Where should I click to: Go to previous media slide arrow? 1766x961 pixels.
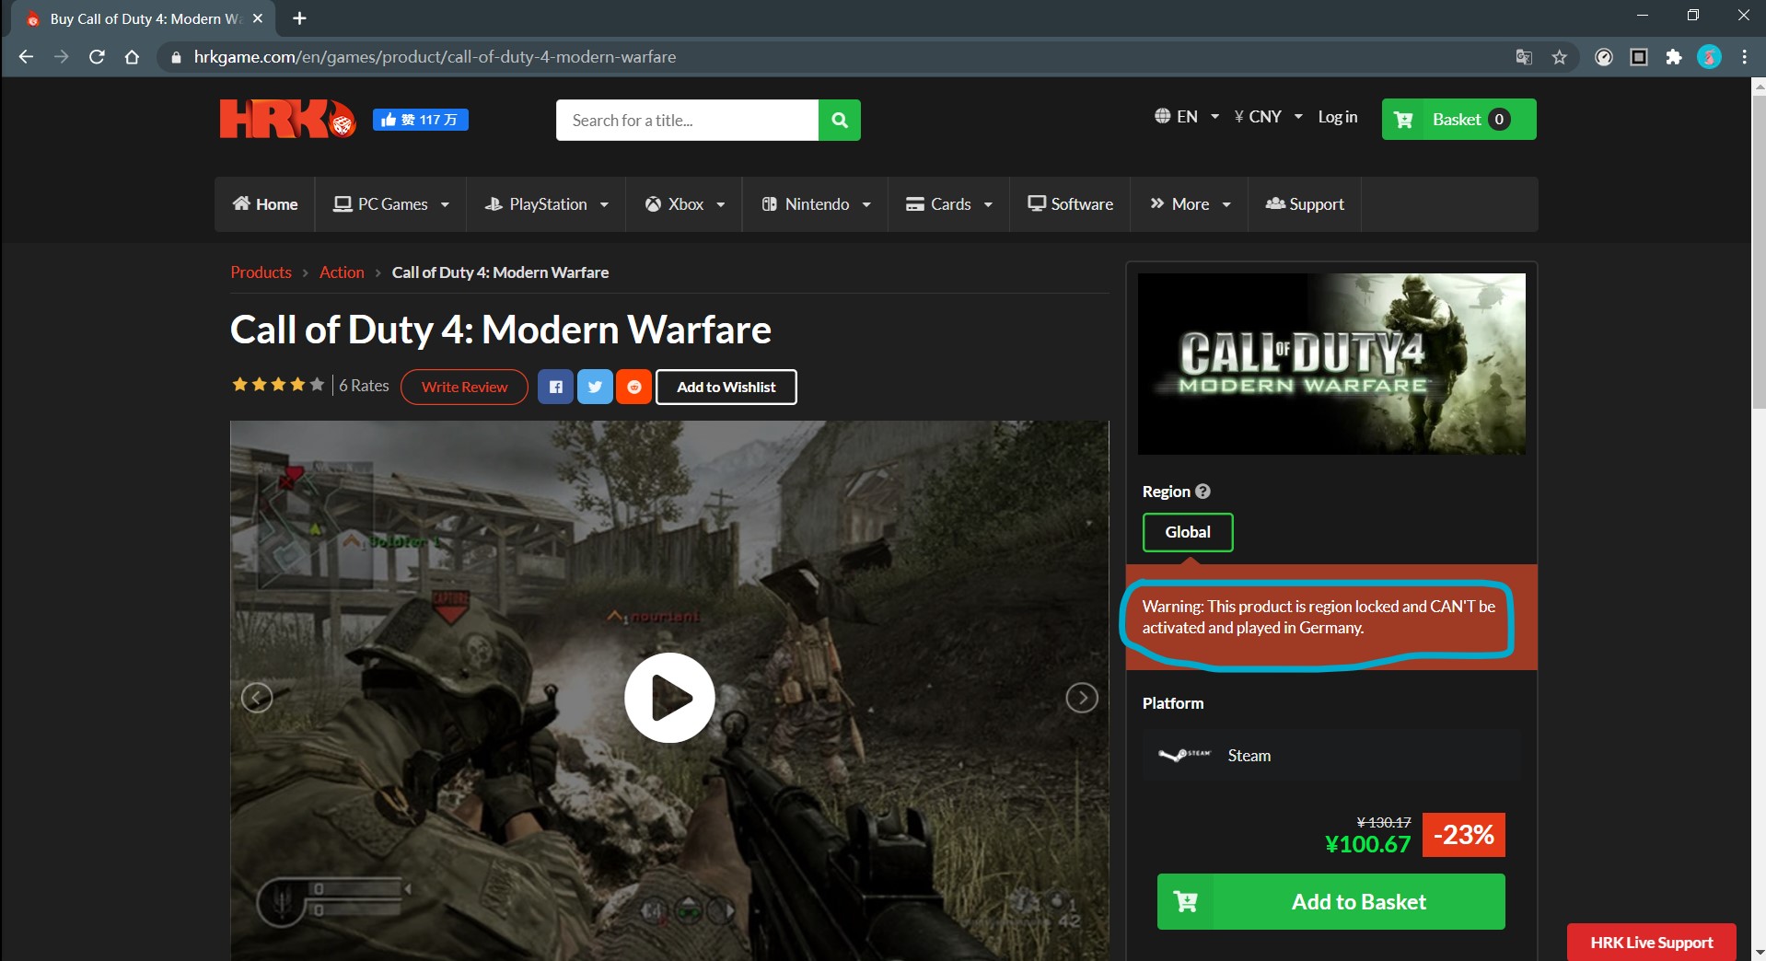(x=257, y=698)
